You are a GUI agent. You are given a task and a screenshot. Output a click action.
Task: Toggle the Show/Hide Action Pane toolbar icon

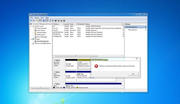47,21
